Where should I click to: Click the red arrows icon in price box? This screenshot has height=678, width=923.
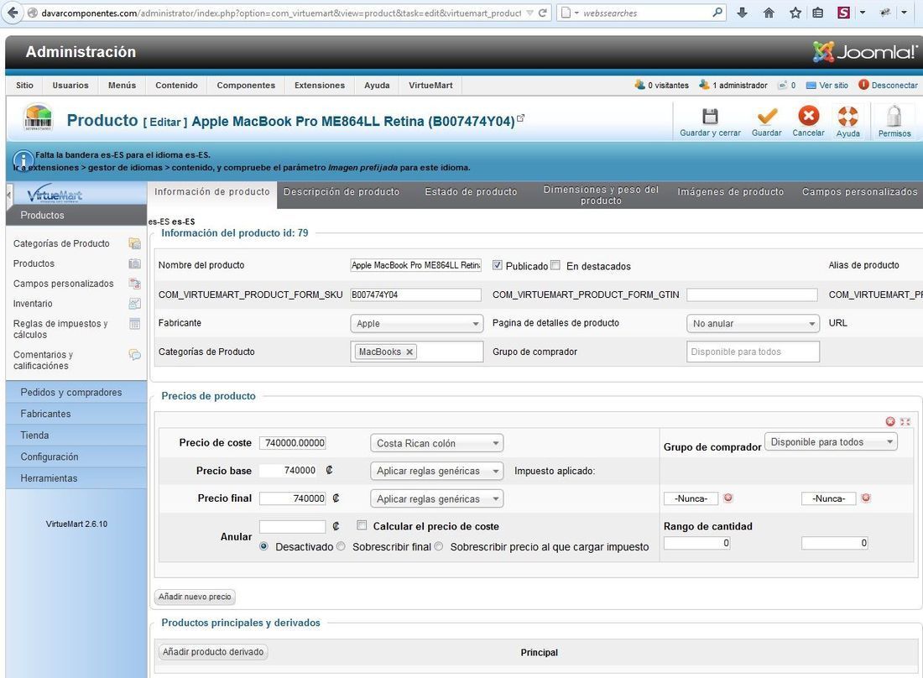pos(905,421)
